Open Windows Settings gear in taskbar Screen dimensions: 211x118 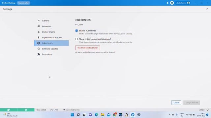[139, 115]
